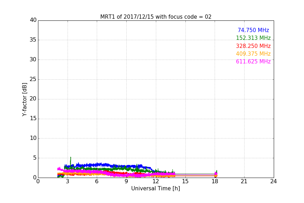Click the y-axis tick label '5'
This screenshot has height=203, width=304.
point(35,158)
